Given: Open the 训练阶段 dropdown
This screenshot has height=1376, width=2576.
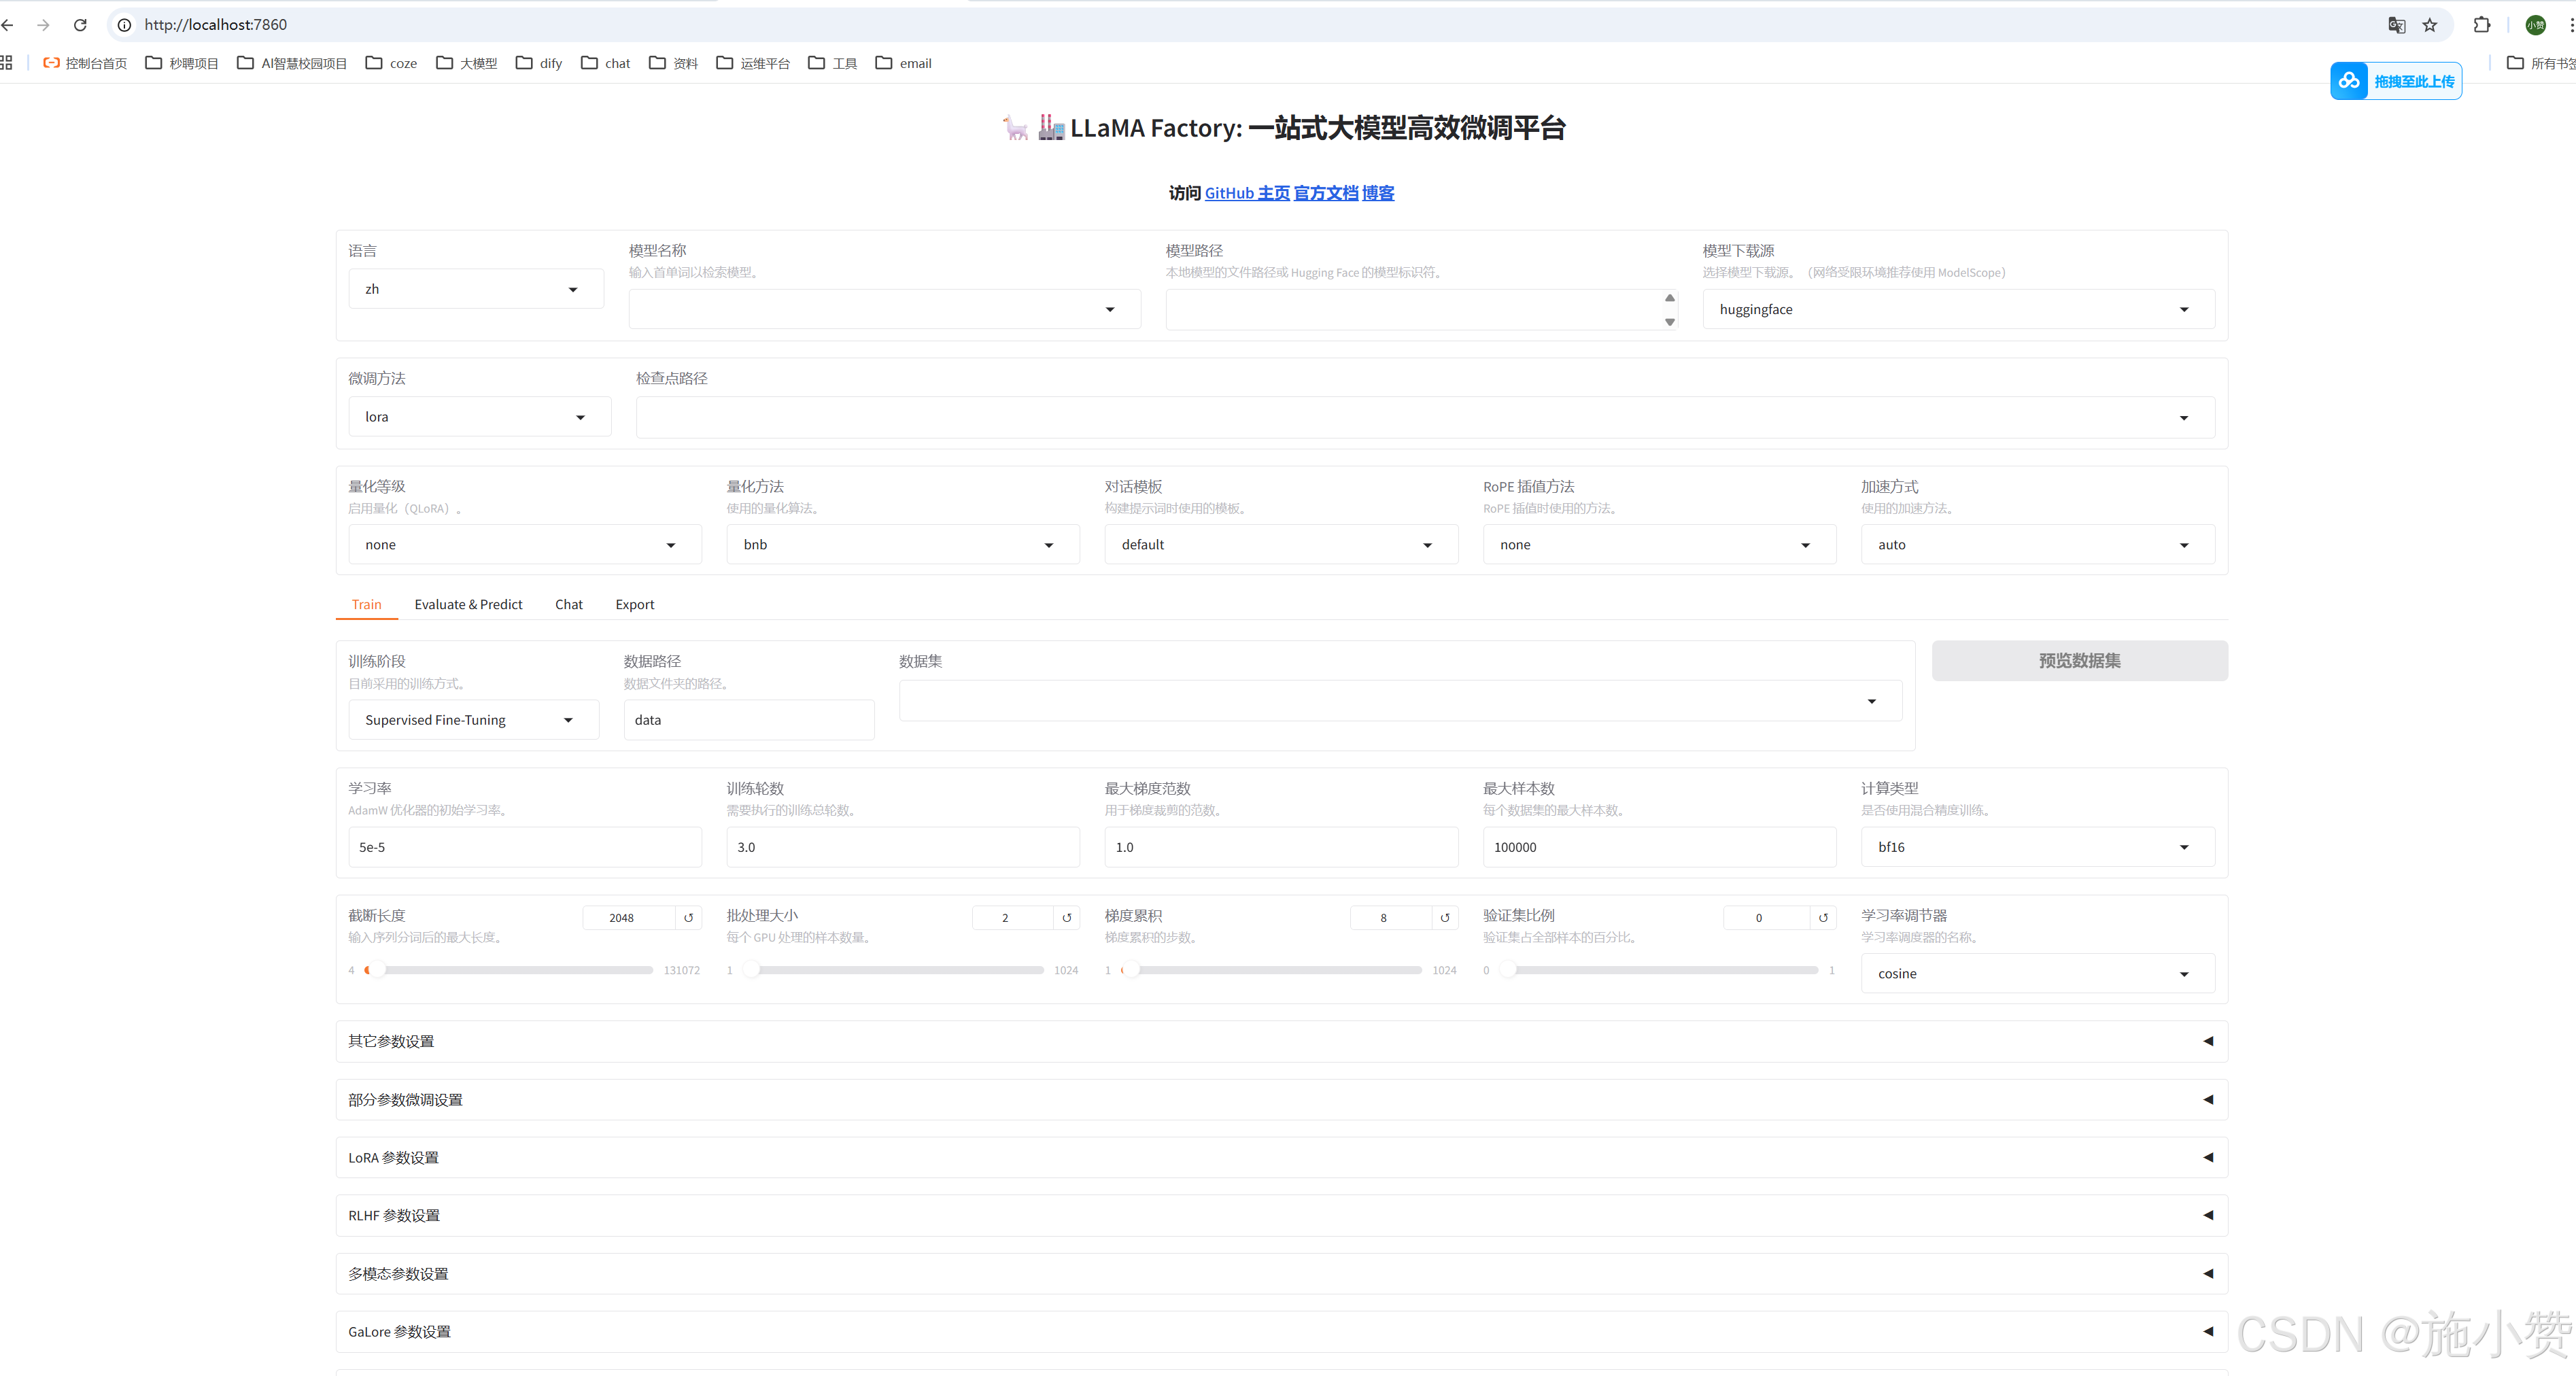Looking at the screenshot, I should tap(473, 720).
